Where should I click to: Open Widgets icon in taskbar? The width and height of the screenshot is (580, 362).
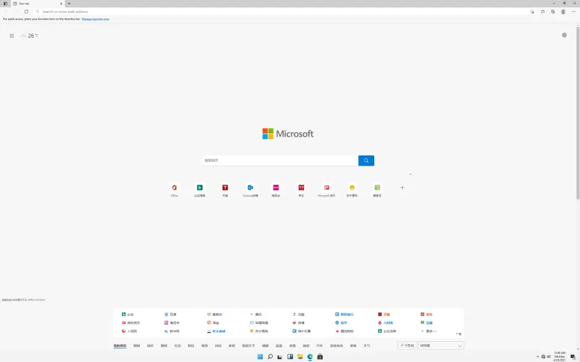click(290, 356)
